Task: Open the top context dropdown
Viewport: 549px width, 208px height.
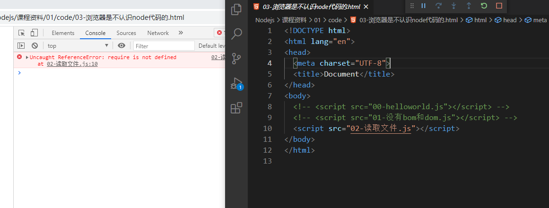Action: (78, 45)
